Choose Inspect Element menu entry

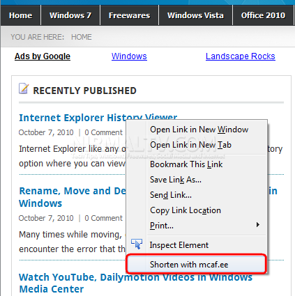[x=197, y=245]
